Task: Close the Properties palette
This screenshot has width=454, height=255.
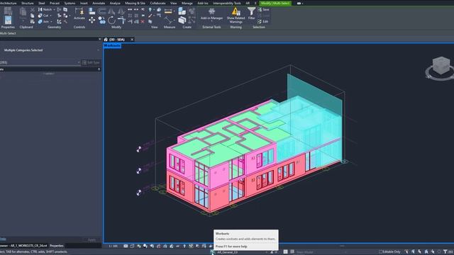Action: click(x=99, y=39)
